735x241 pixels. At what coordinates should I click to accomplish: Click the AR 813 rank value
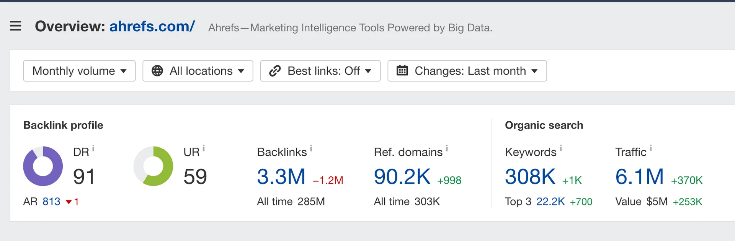[51, 202]
